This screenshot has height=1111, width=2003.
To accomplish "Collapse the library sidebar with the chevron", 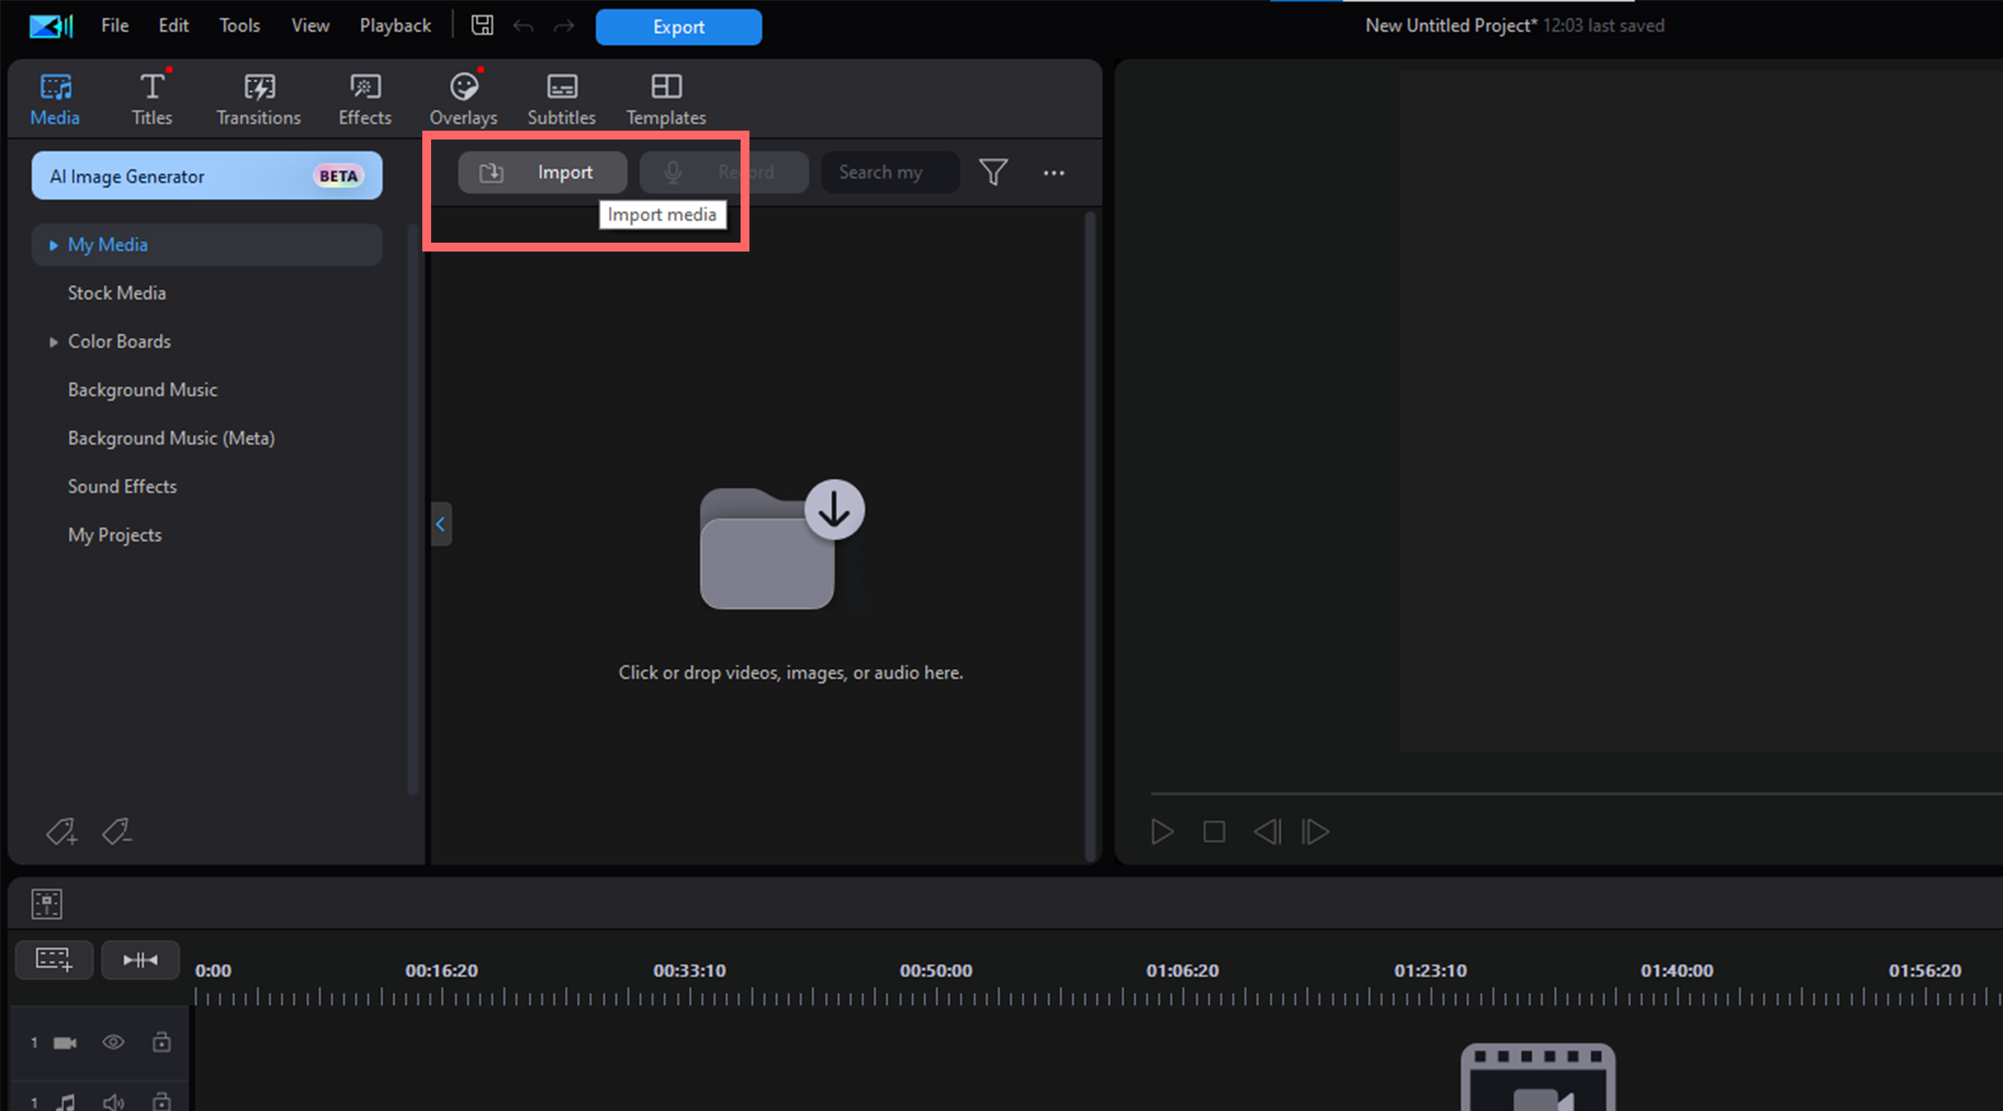I will [x=441, y=524].
